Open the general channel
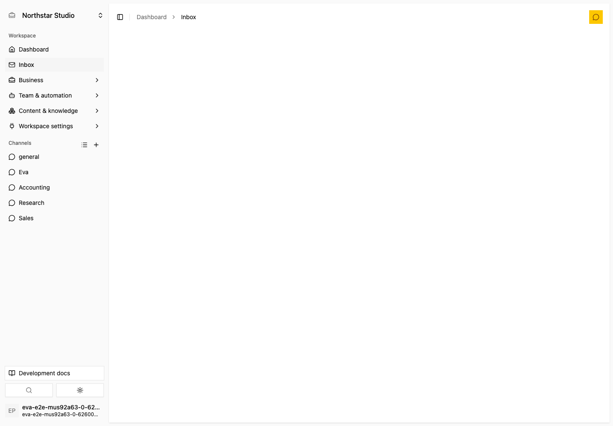This screenshot has height=426, width=613. (54, 157)
